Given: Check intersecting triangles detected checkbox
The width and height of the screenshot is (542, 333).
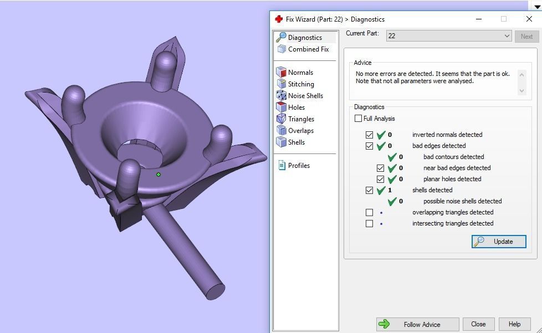Looking at the screenshot, I should point(369,223).
